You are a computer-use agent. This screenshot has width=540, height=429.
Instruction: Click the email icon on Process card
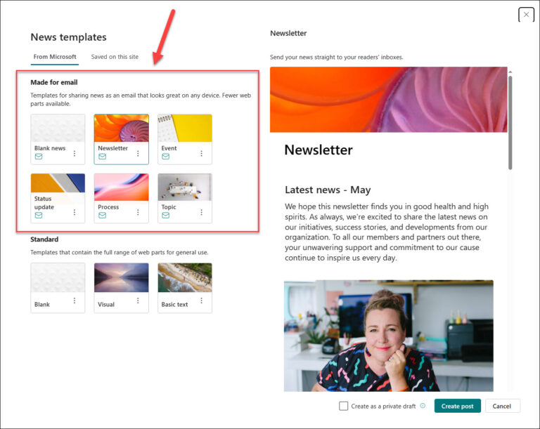[102, 216]
